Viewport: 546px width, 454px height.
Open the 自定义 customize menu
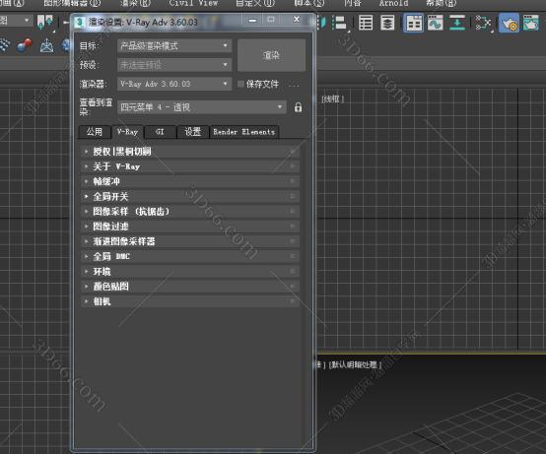pyautogui.click(x=255, y=3)
